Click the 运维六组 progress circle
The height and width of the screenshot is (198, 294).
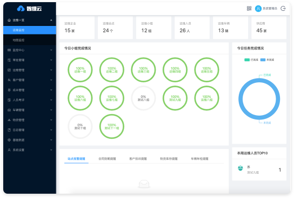(80, 98)
